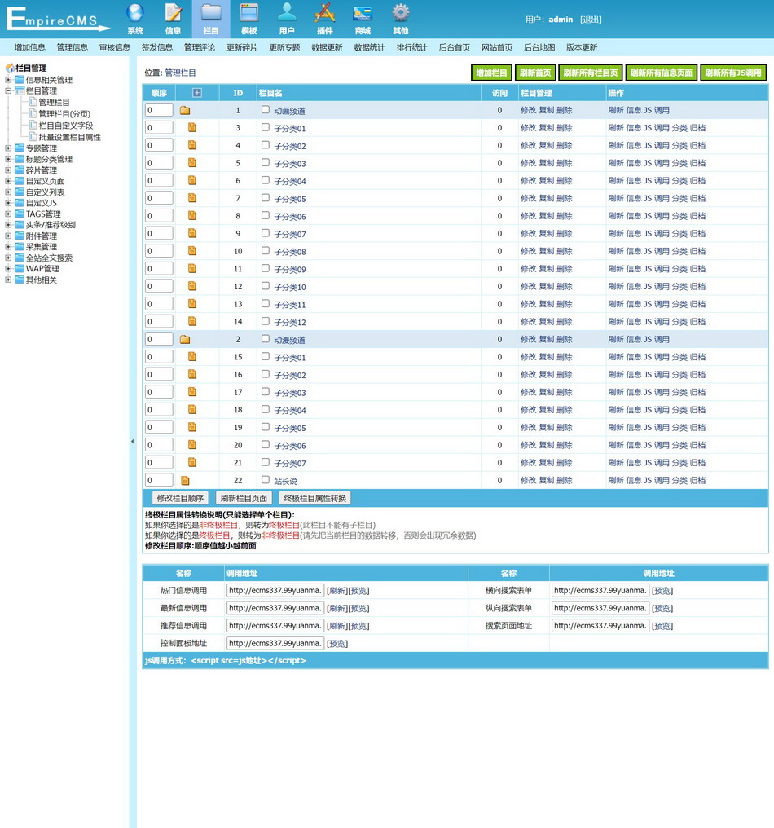Open 数据更新 in the submenu bar

(x=327, y=47)
